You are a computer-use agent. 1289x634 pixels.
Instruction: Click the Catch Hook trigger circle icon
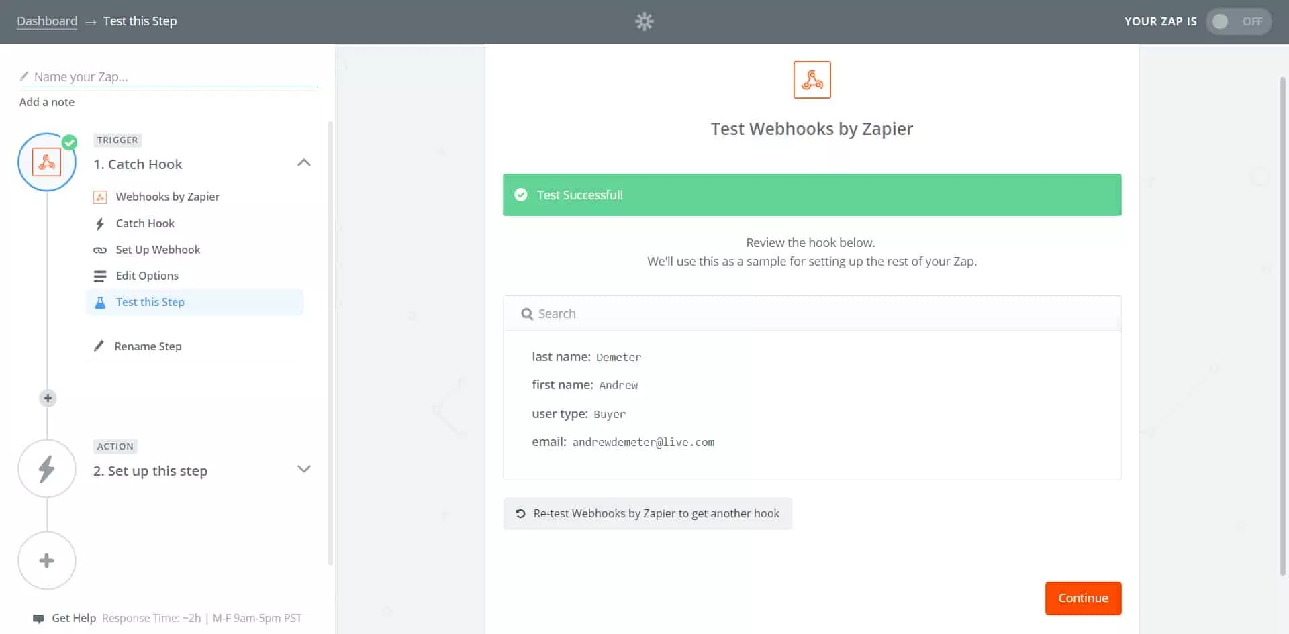coord(47,162)
